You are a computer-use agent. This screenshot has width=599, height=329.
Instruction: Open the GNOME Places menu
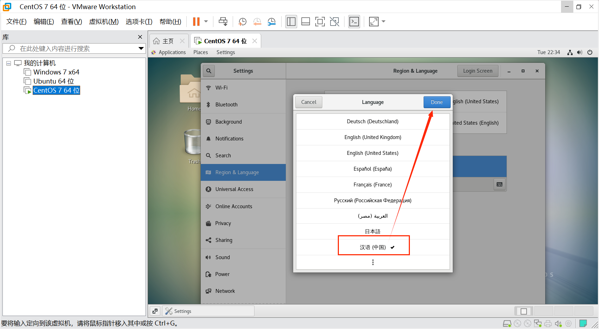(200, 52)
